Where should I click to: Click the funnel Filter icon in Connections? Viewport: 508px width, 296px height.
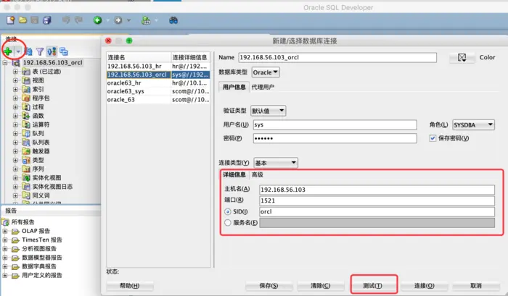pos(40,51)
